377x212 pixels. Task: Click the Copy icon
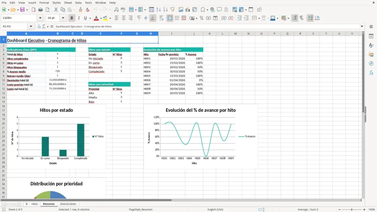pyautogui.click(x=63, y=10)
